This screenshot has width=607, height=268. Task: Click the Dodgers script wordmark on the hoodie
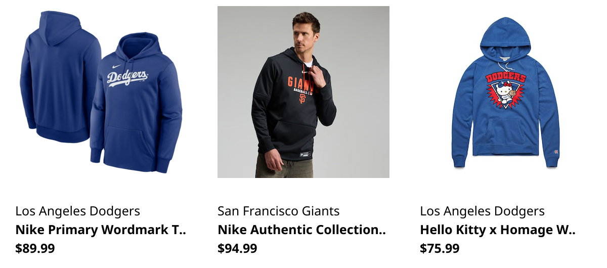127,77
